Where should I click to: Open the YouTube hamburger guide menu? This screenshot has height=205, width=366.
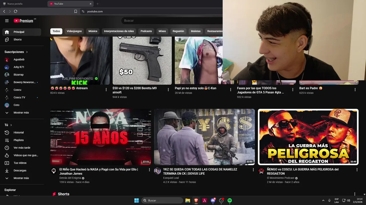7,20
